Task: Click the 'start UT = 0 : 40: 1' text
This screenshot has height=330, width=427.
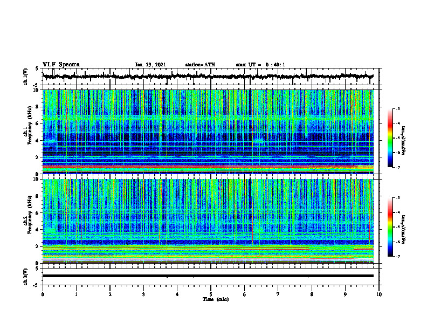Action: 260,65
